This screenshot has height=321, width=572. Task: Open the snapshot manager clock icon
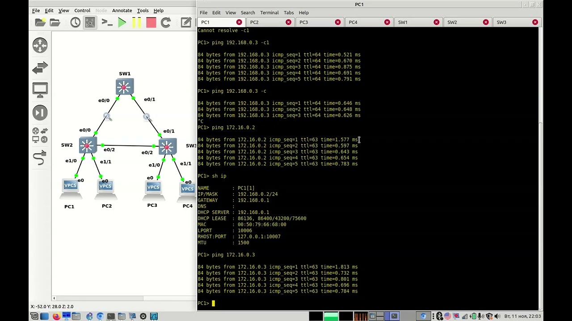point(75,22)
